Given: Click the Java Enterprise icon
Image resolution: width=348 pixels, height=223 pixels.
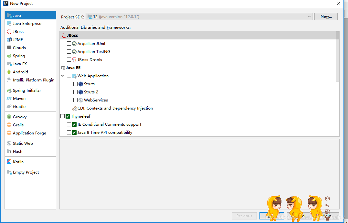Looking at the screenshot, I should (x=9, y=24).
